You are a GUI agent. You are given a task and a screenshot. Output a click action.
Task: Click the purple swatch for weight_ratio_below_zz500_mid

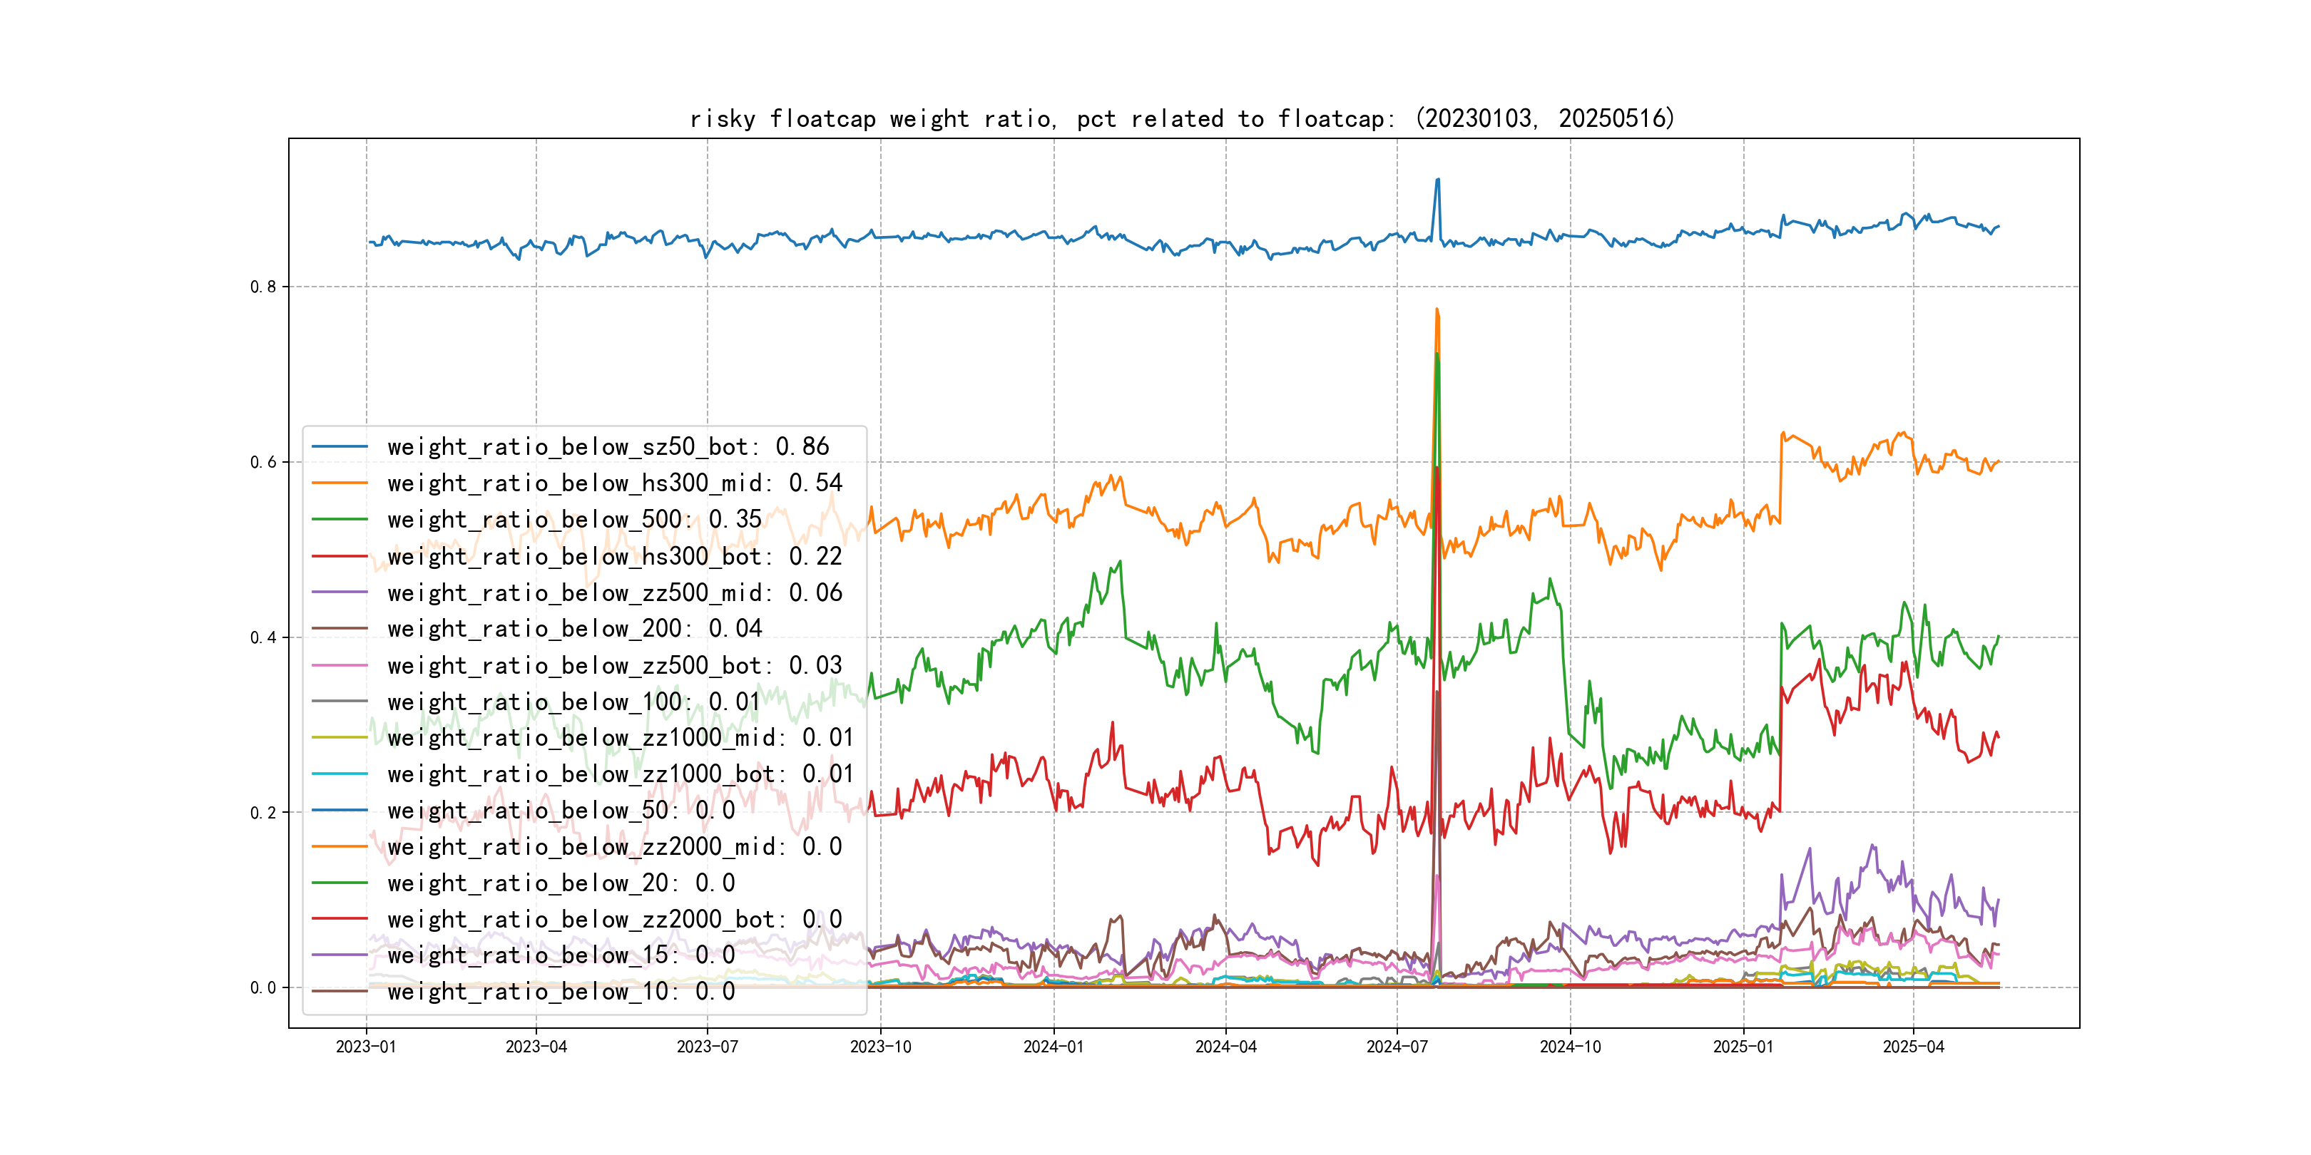tap(339, 592)
